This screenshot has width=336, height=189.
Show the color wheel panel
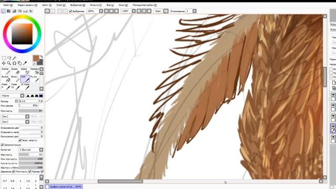[3, 11]
